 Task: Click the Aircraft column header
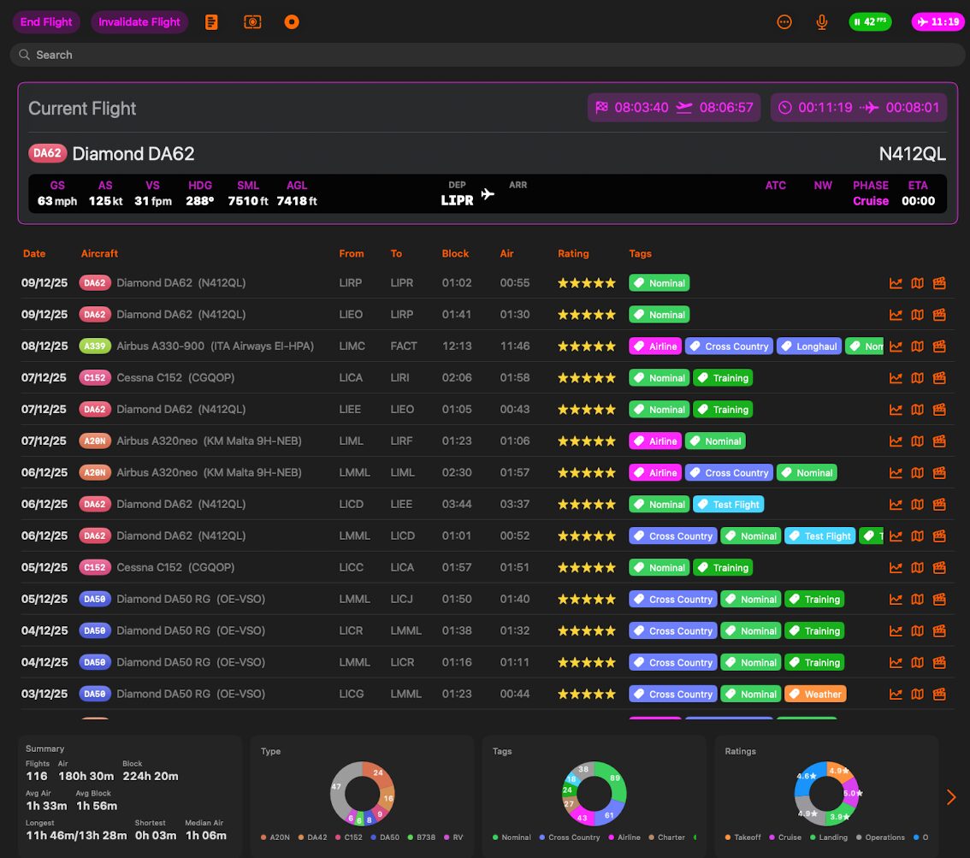coord(99,254)
